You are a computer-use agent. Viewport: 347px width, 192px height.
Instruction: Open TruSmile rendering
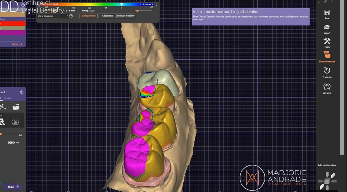[327, 70]
